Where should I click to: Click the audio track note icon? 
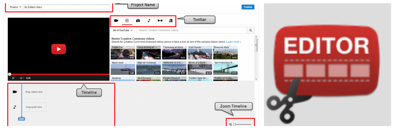[14, 107]
